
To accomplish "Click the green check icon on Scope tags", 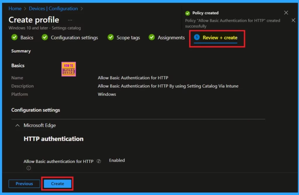I will coord(111,37).
